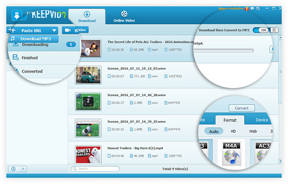The width and height of the screenshot is (288, 184).
Task: Select 'The Secret Life of Pets ALL Trailers' title
Action: coord(151,42)
